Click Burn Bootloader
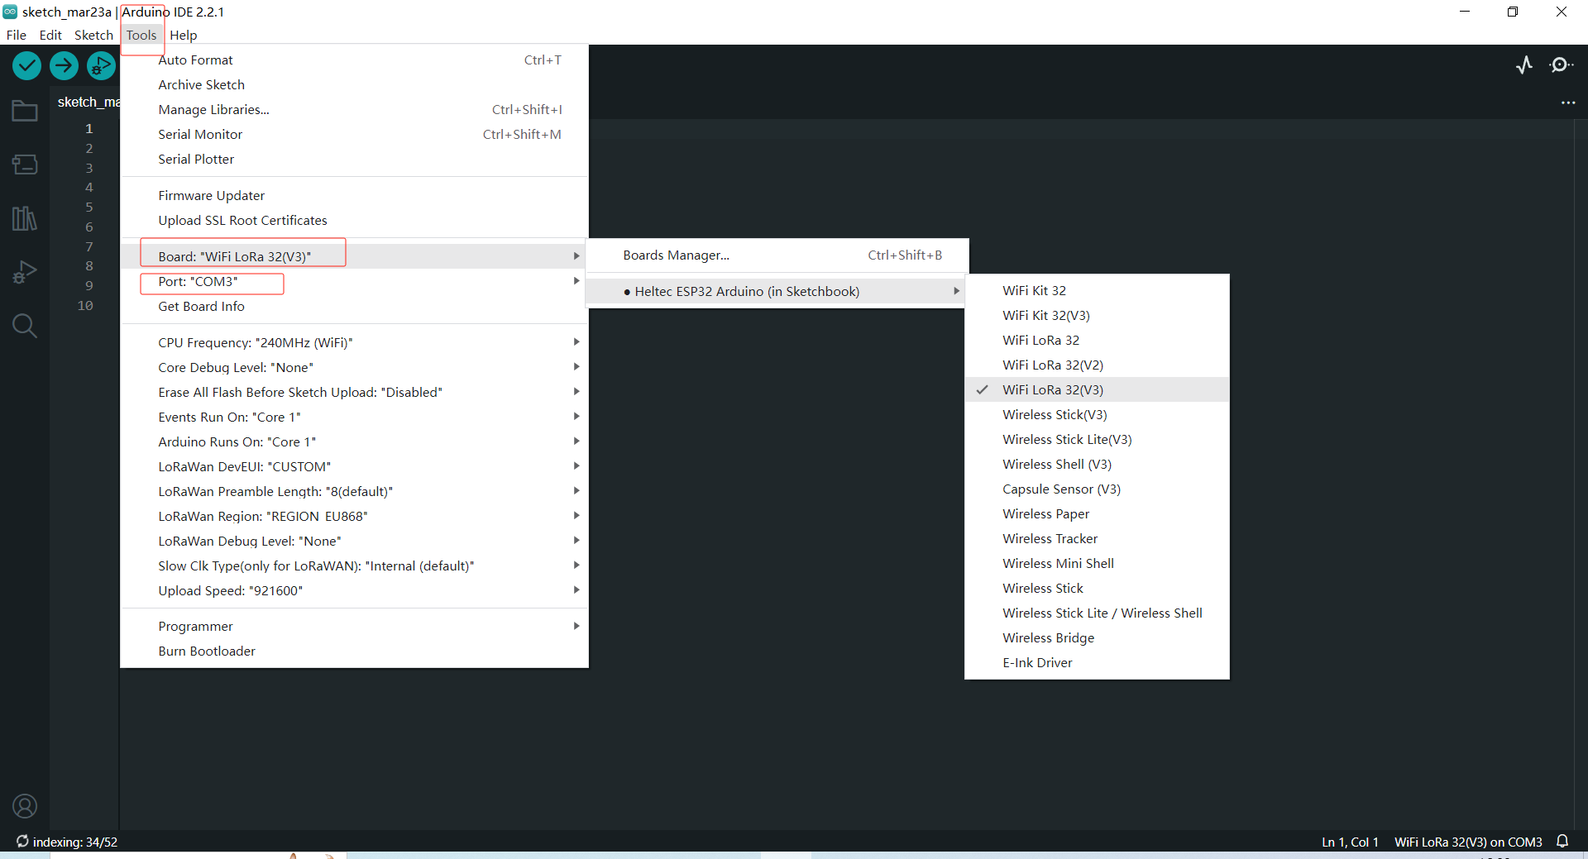Viewport: 1588px width, 859px height. click(207, 651)
